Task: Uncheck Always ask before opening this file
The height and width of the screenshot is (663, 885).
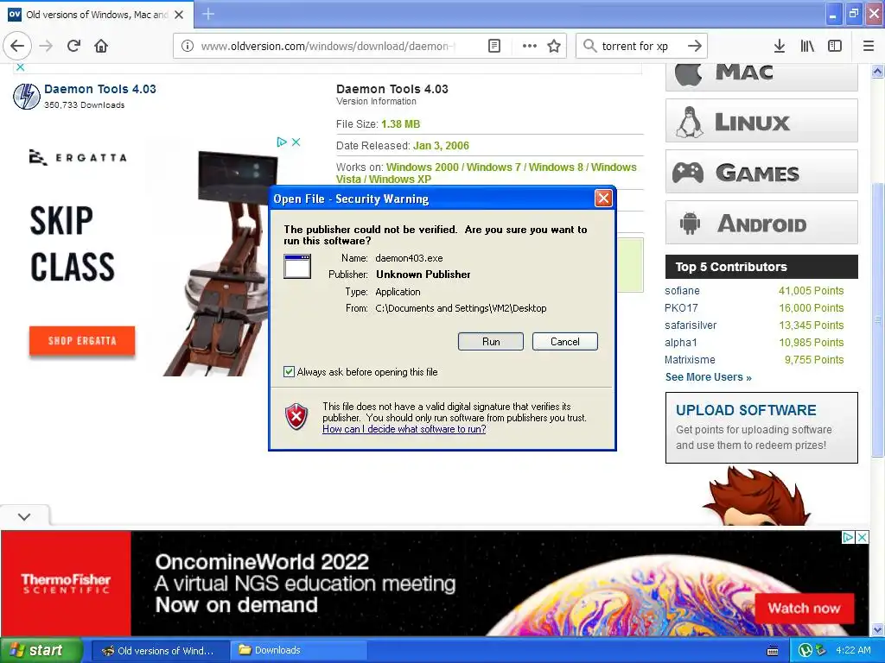Action: point(289,372)
